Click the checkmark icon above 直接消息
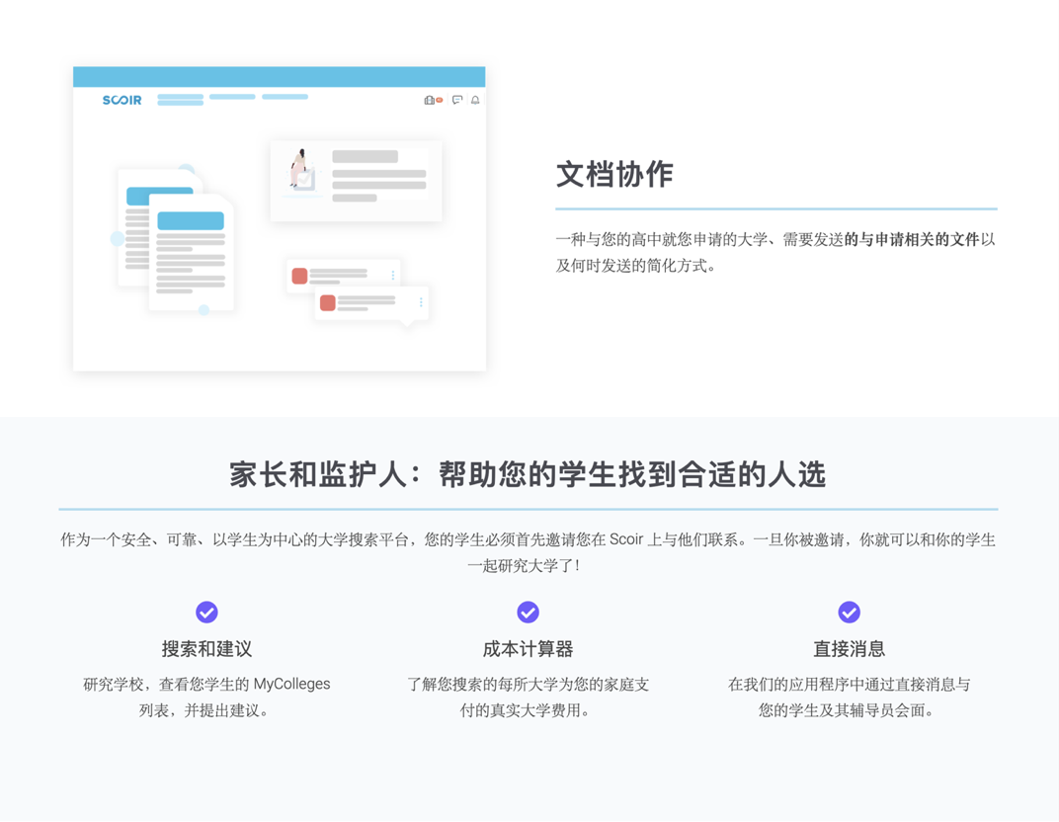Screen dimensions: 1059x822 [849, 612]
